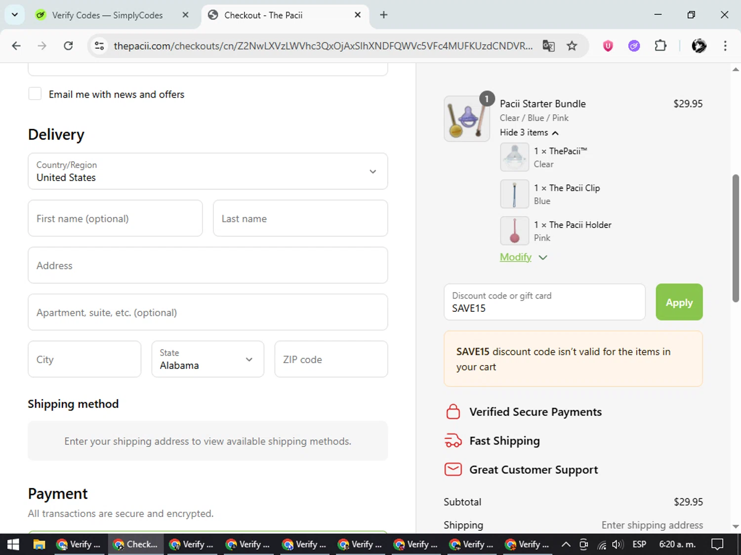Screen dimensions: 741x555
Task: Click the discount code field with SAVE15
Action: click(544, 302)
